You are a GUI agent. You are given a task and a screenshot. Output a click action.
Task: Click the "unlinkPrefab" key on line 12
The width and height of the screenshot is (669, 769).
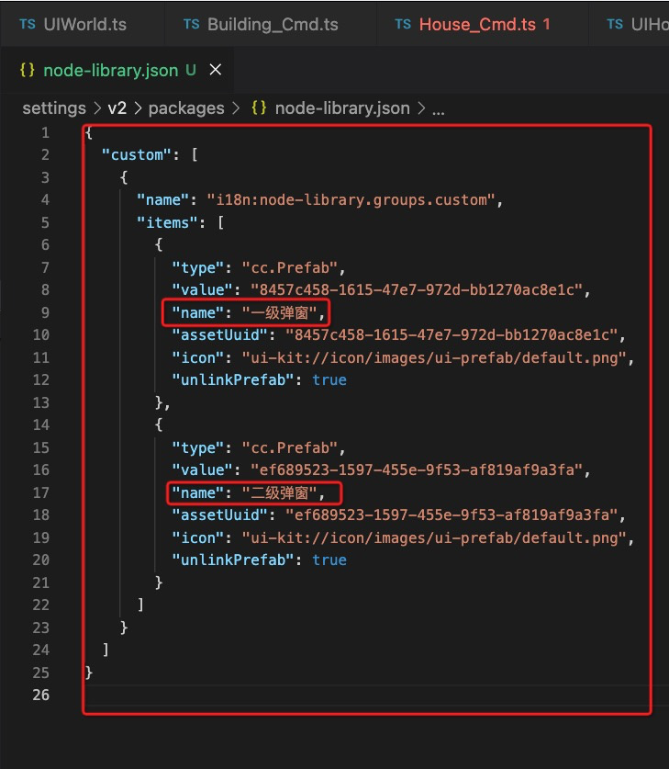coord(232,380)
